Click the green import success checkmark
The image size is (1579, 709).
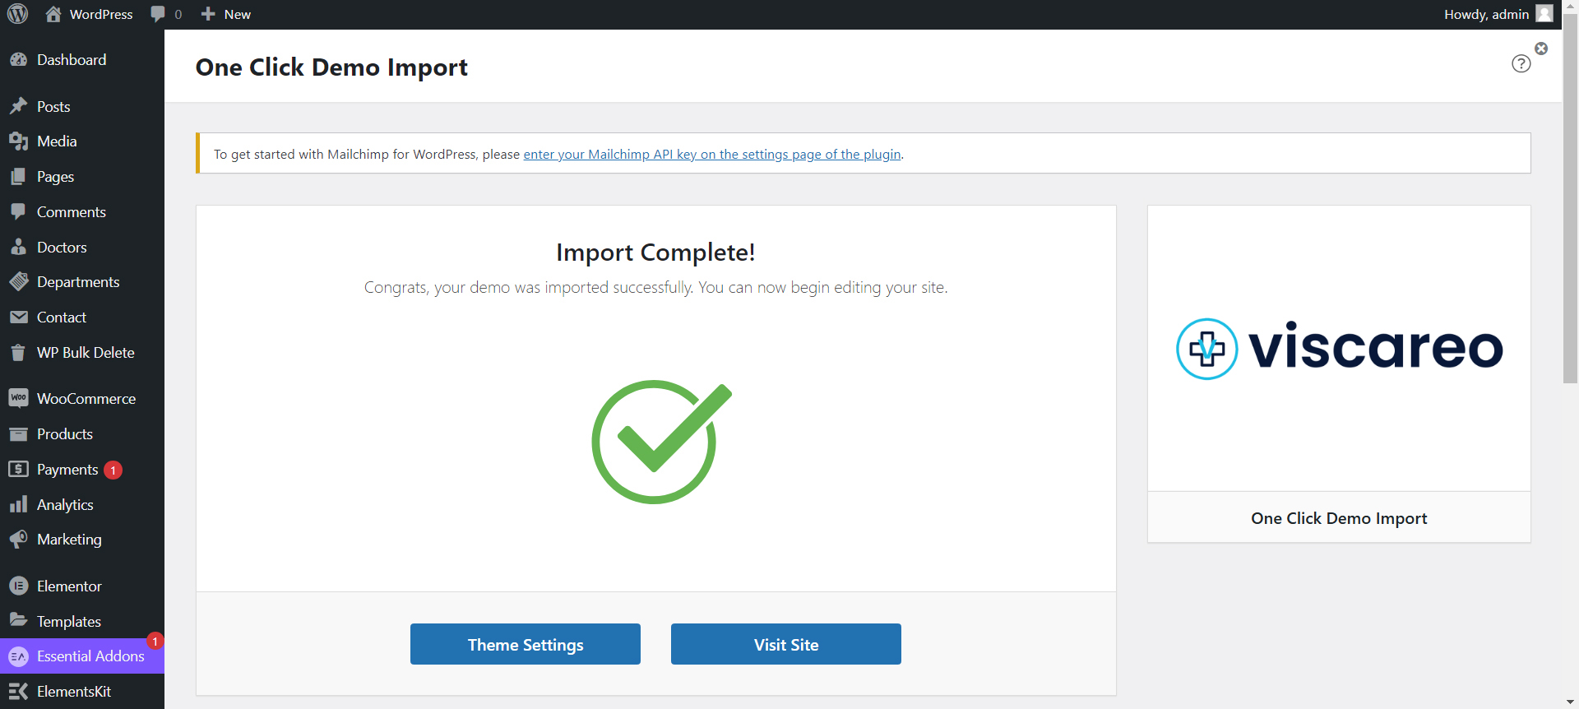pos(661,443)
